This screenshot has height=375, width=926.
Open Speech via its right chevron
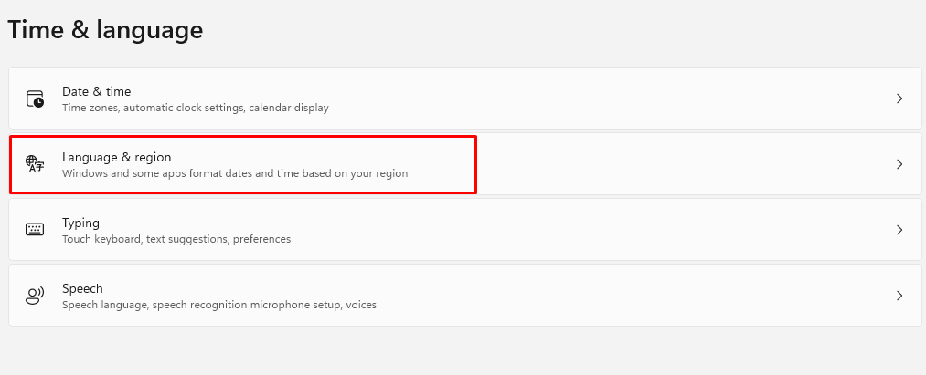899,296
